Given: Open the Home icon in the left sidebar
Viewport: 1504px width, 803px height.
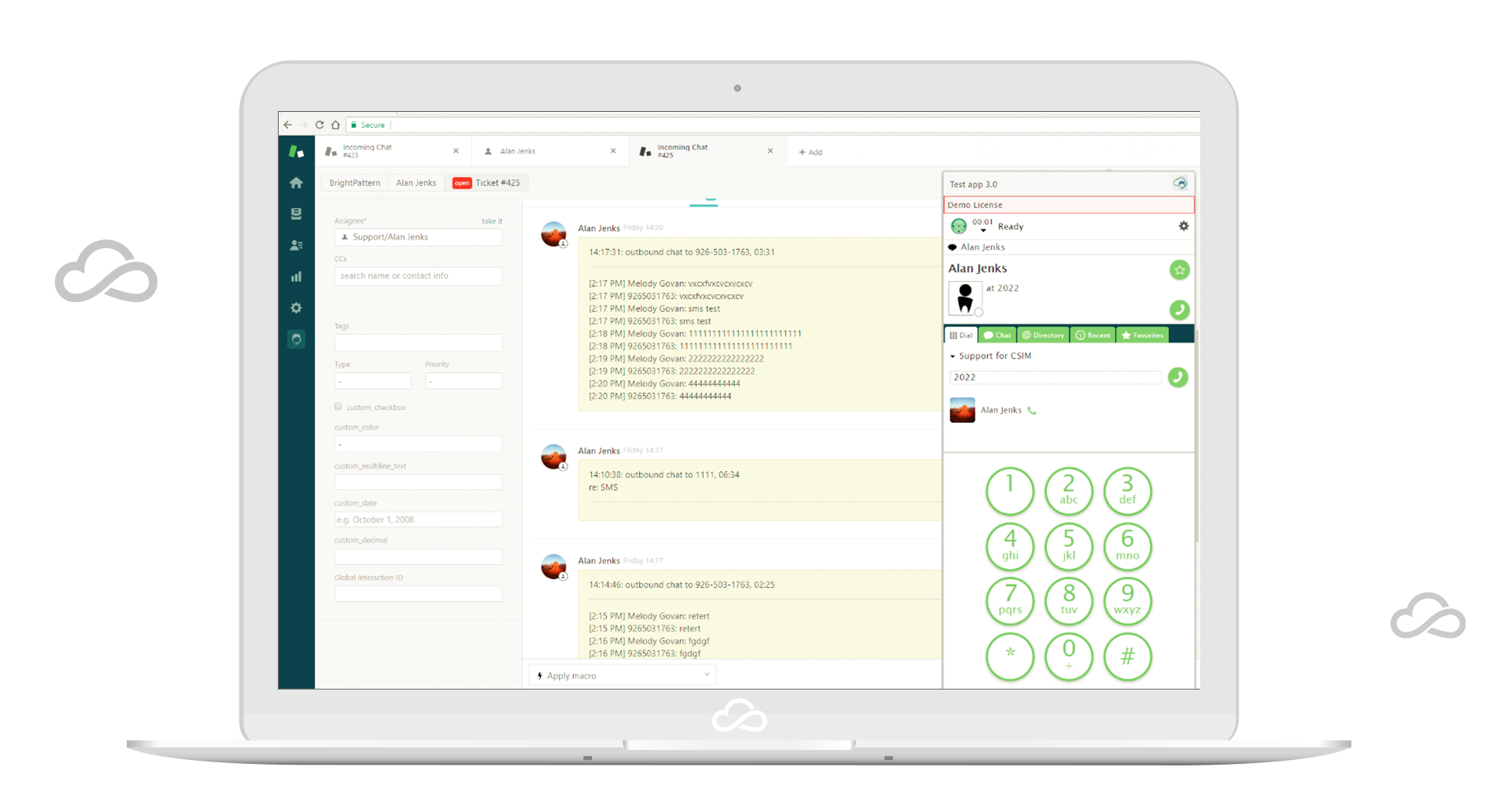Looking at the screenshot, I should (296, 182).
